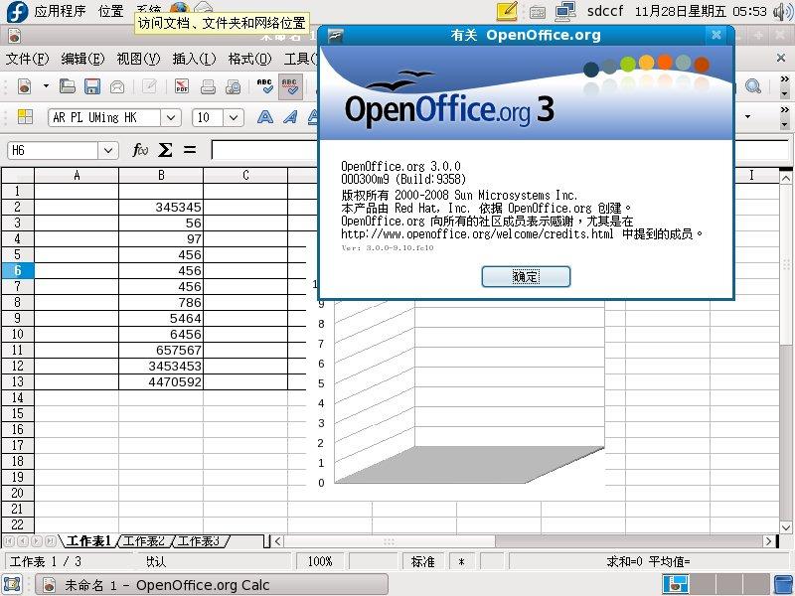Open the 编辑(E) menu
Screen dimensions: 795x596
(x=82, y=59)
